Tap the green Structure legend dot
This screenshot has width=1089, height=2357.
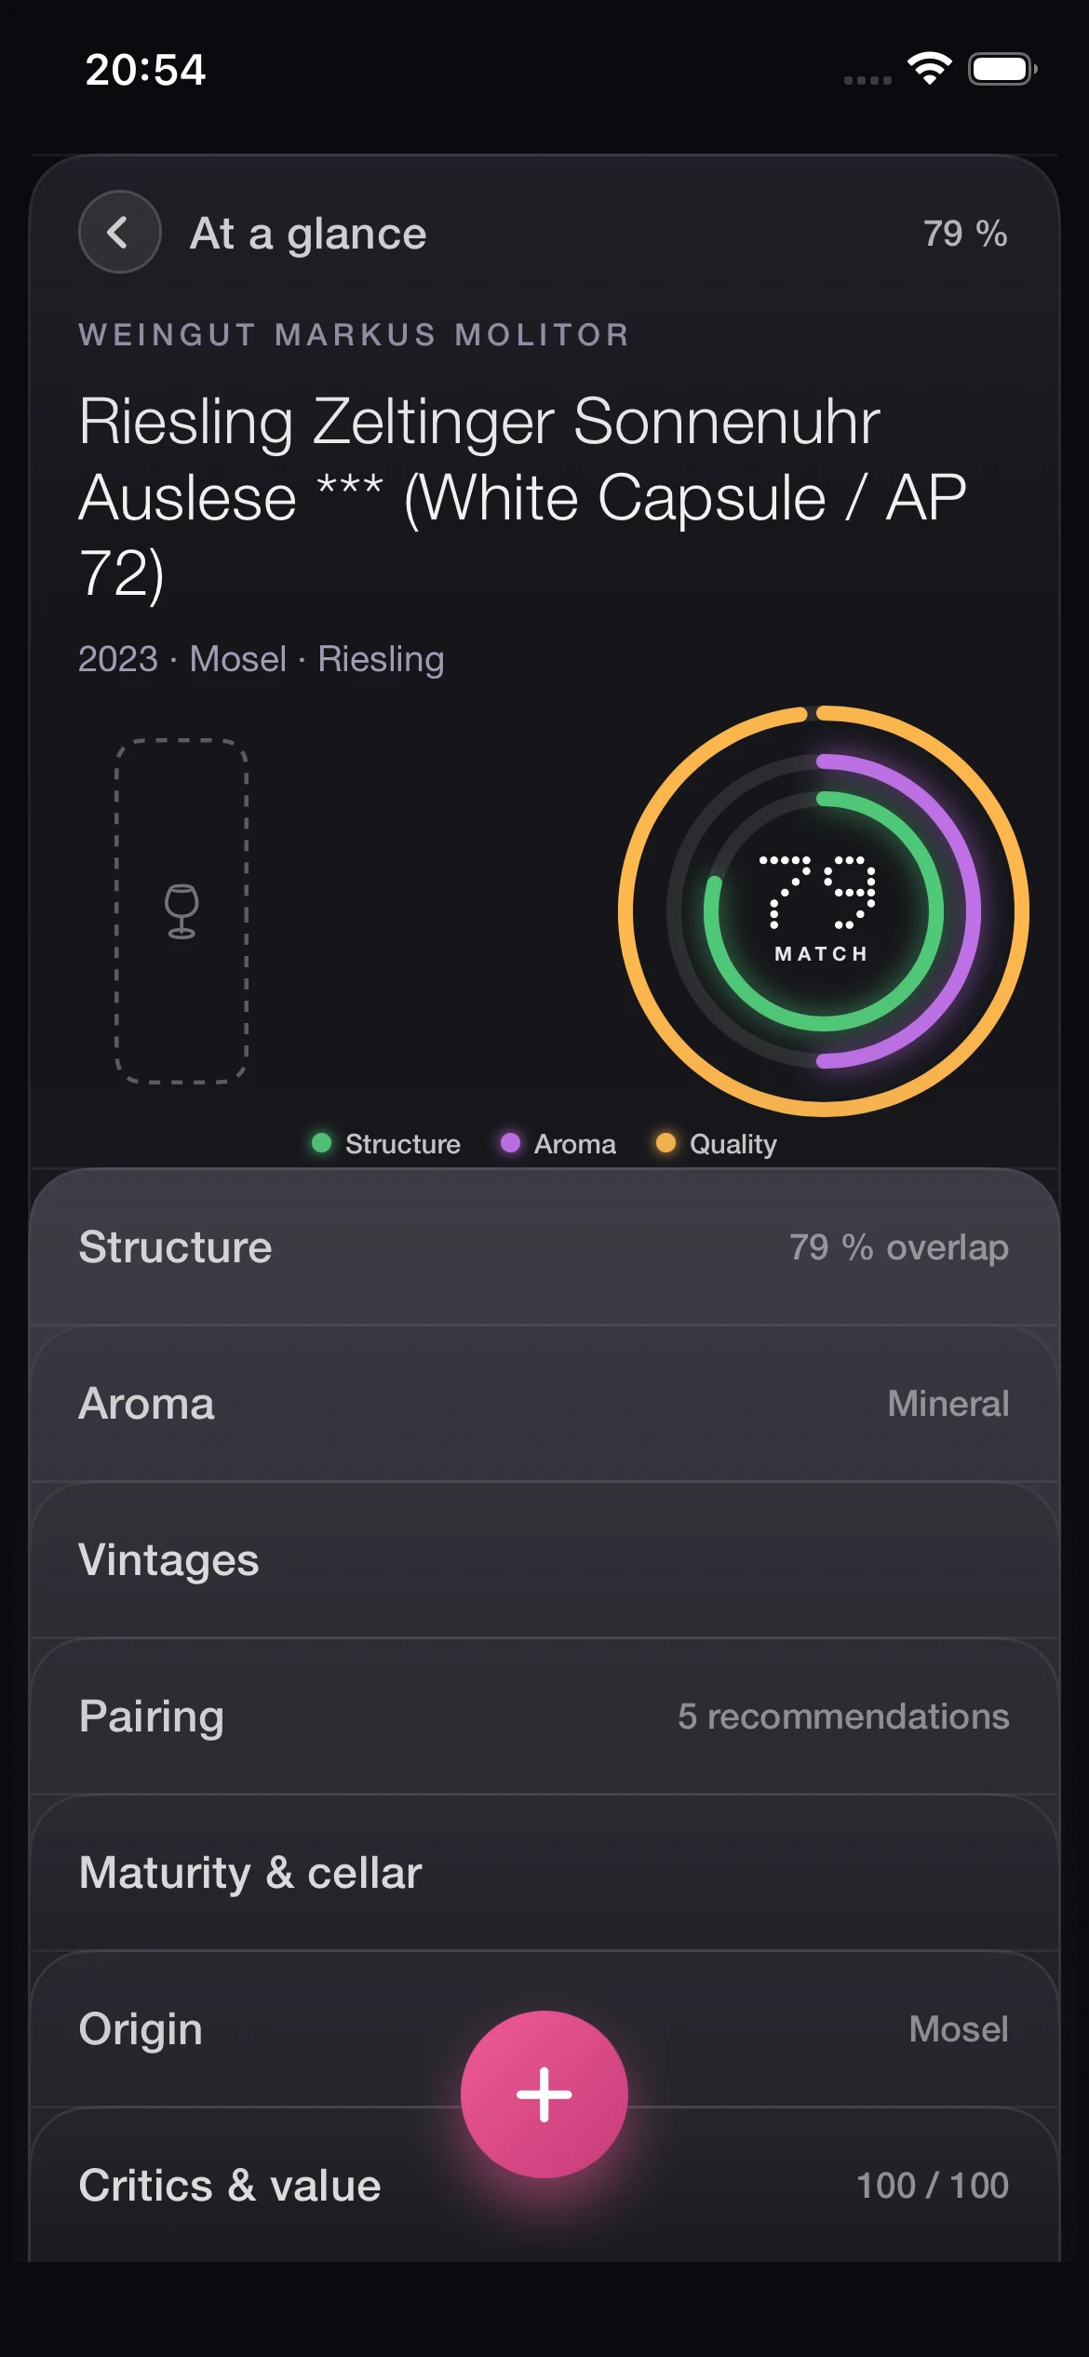(322, 1143)
